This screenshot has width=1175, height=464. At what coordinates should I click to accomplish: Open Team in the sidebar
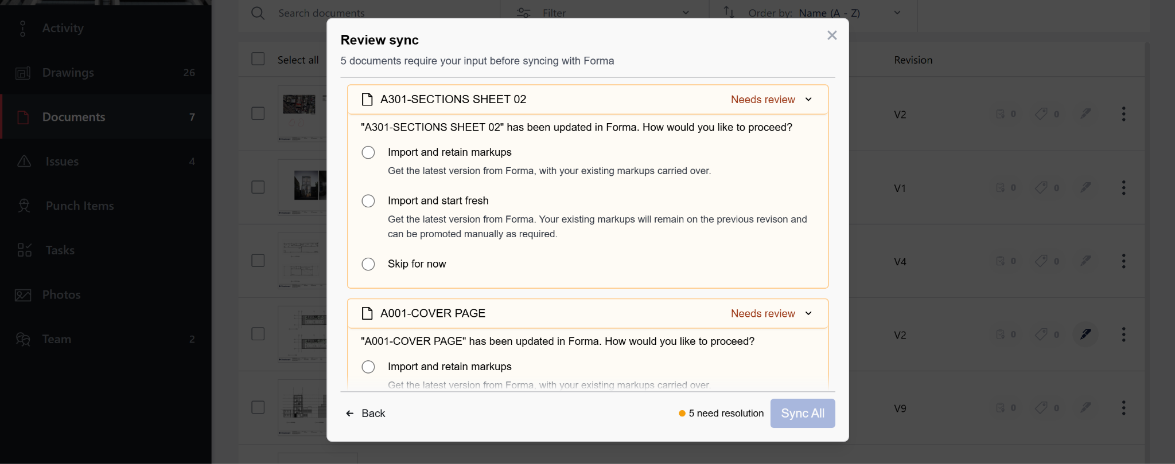tap(106, 339)
